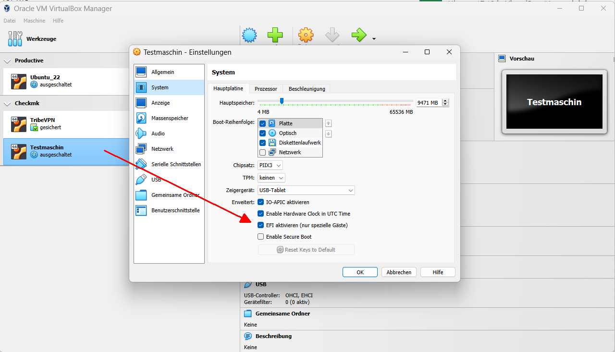
Task: Open TPM dropdown
Action: pyautogui.click(x=271, y=178)
